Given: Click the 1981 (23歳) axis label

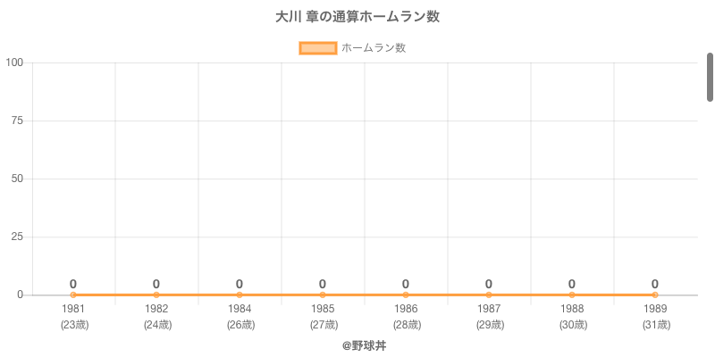Looking at the screenshot, I should [73, 317].
